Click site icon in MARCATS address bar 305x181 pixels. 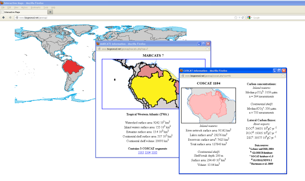click(99, 49)
